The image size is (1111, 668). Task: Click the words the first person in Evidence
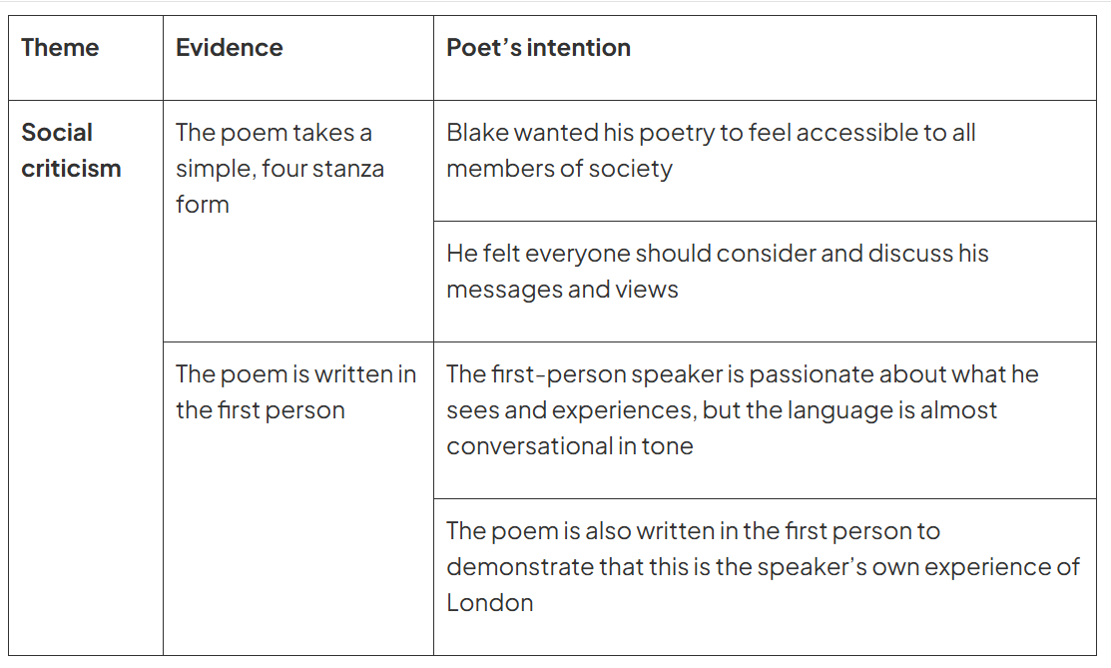[261, 410]
